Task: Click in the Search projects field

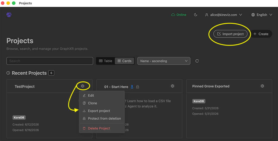Action: click(x=50, y=61)
